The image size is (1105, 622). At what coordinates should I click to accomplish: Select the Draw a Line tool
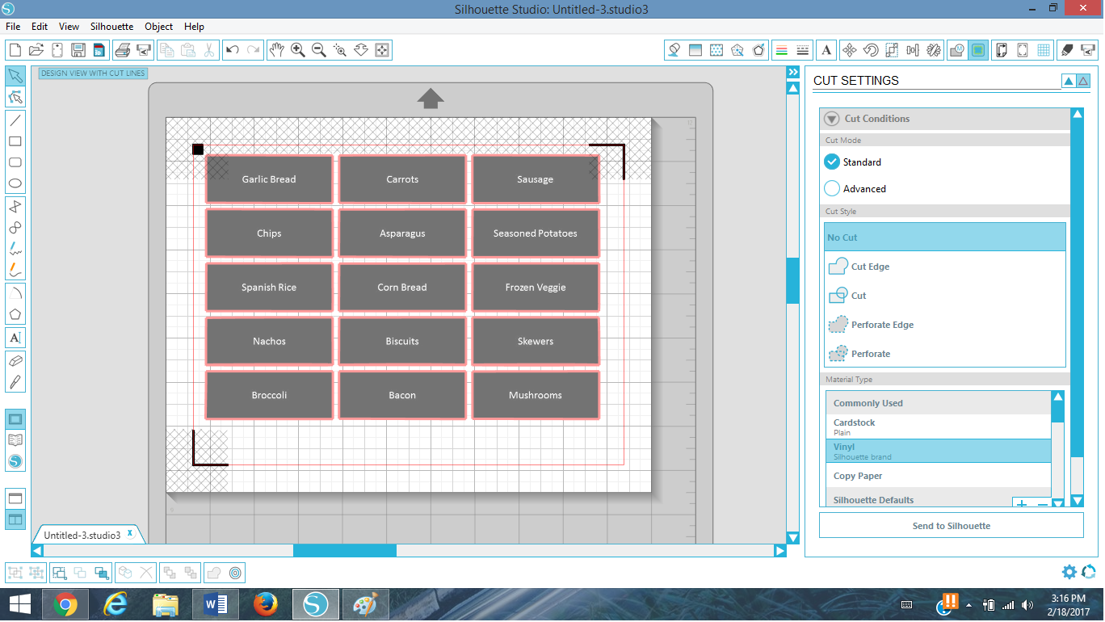click(x=15, y=120)
